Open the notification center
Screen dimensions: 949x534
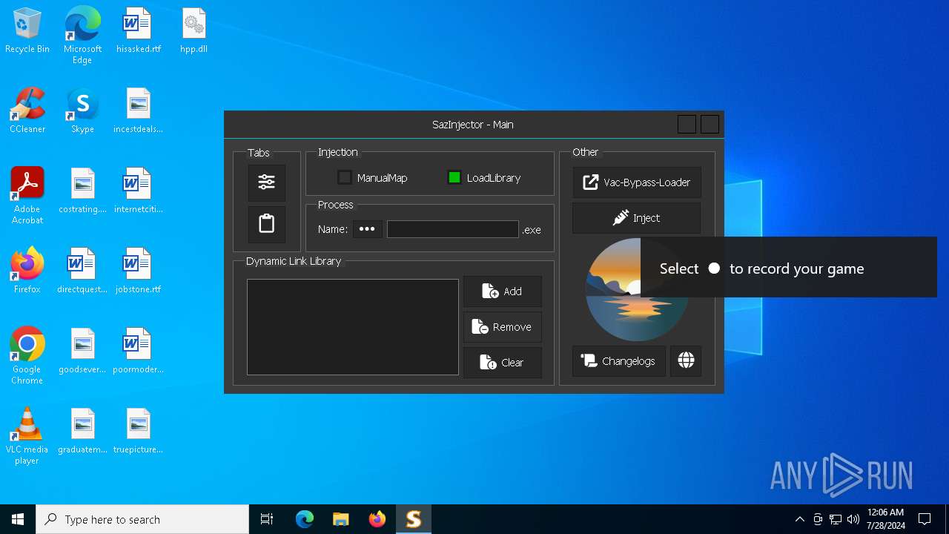tap(925, 519)
